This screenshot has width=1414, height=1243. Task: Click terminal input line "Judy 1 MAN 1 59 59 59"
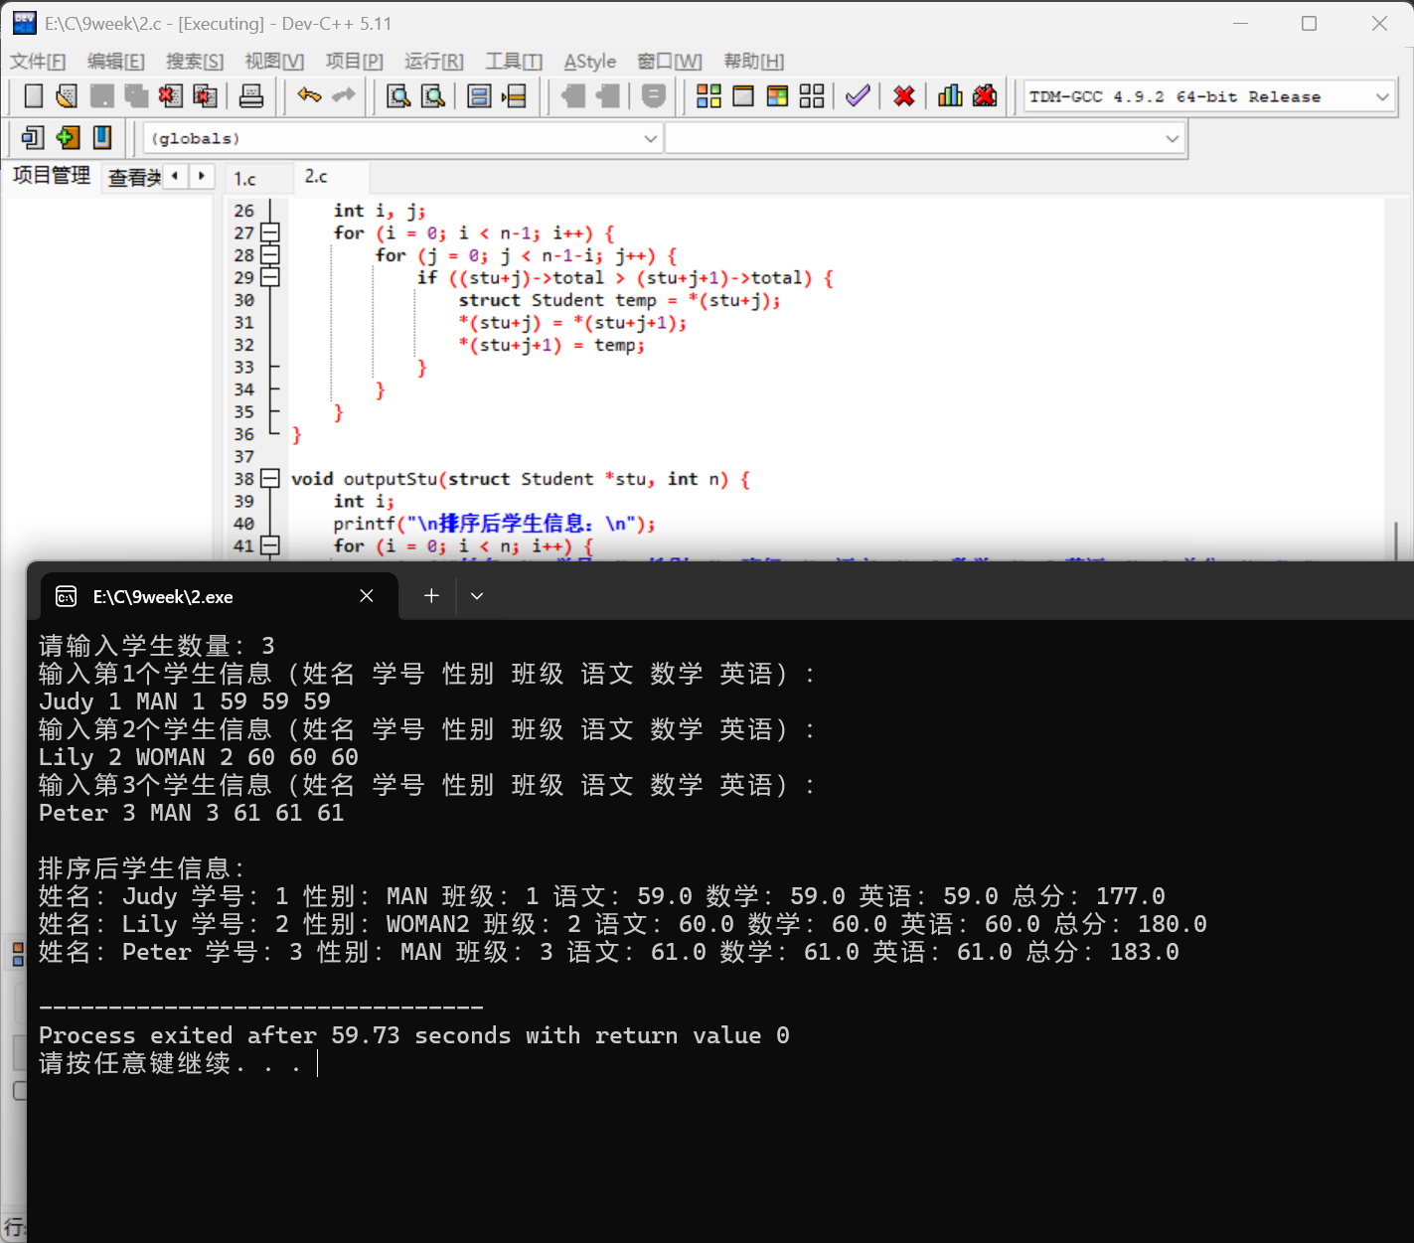tap(185, 701)
